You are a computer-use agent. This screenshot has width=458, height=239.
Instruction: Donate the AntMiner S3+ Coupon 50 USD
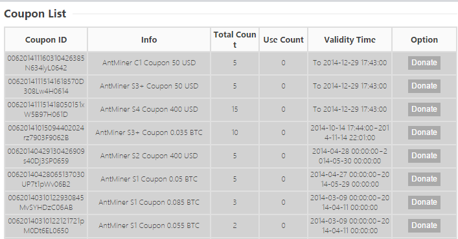pyautogui.click(x=424, y=86)
